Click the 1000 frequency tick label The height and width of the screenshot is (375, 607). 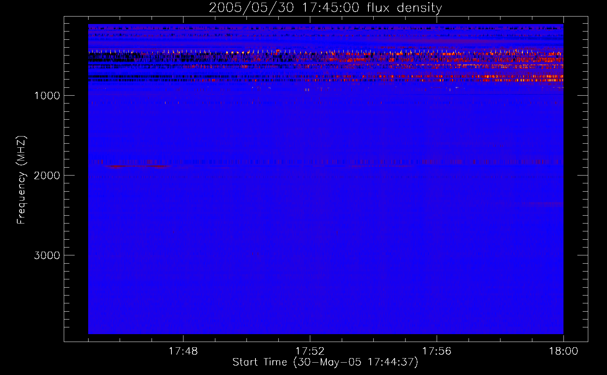click(47, 96)
